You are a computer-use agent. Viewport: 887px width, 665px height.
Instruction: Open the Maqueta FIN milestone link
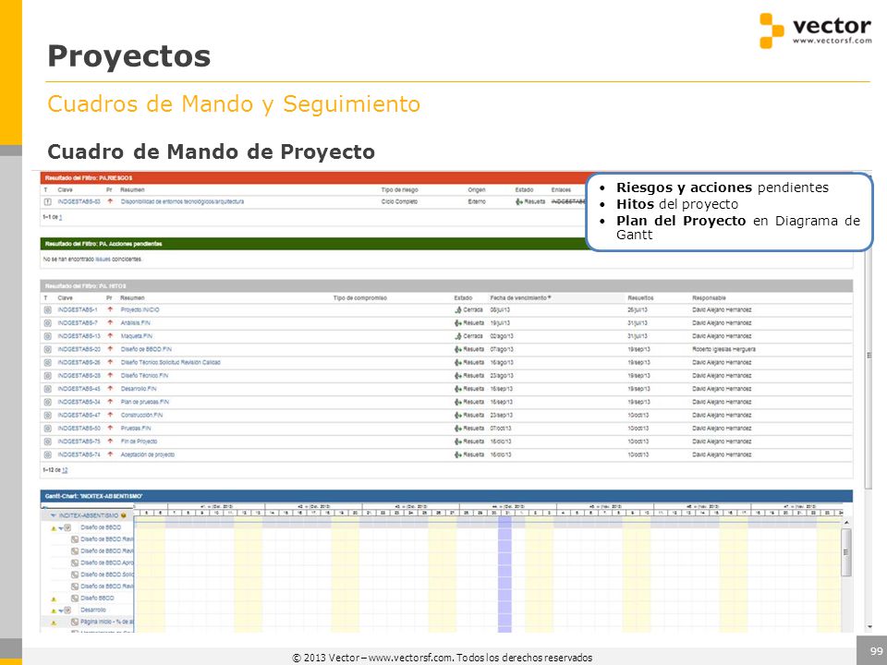click(137, 336)
